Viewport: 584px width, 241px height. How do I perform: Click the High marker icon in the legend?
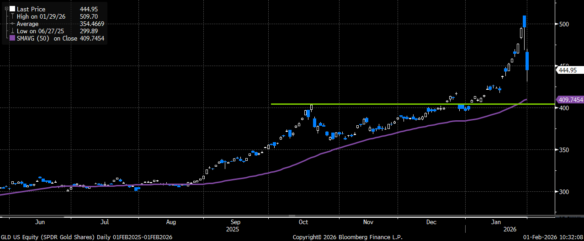(x=12, y=16)
